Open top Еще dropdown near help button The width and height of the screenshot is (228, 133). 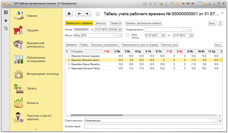[x=212, y=23]
